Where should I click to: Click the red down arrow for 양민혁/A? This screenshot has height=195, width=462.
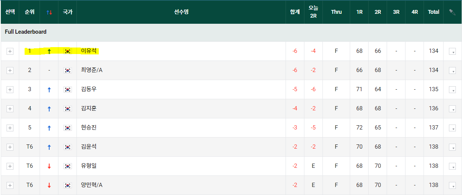point(49,185)
